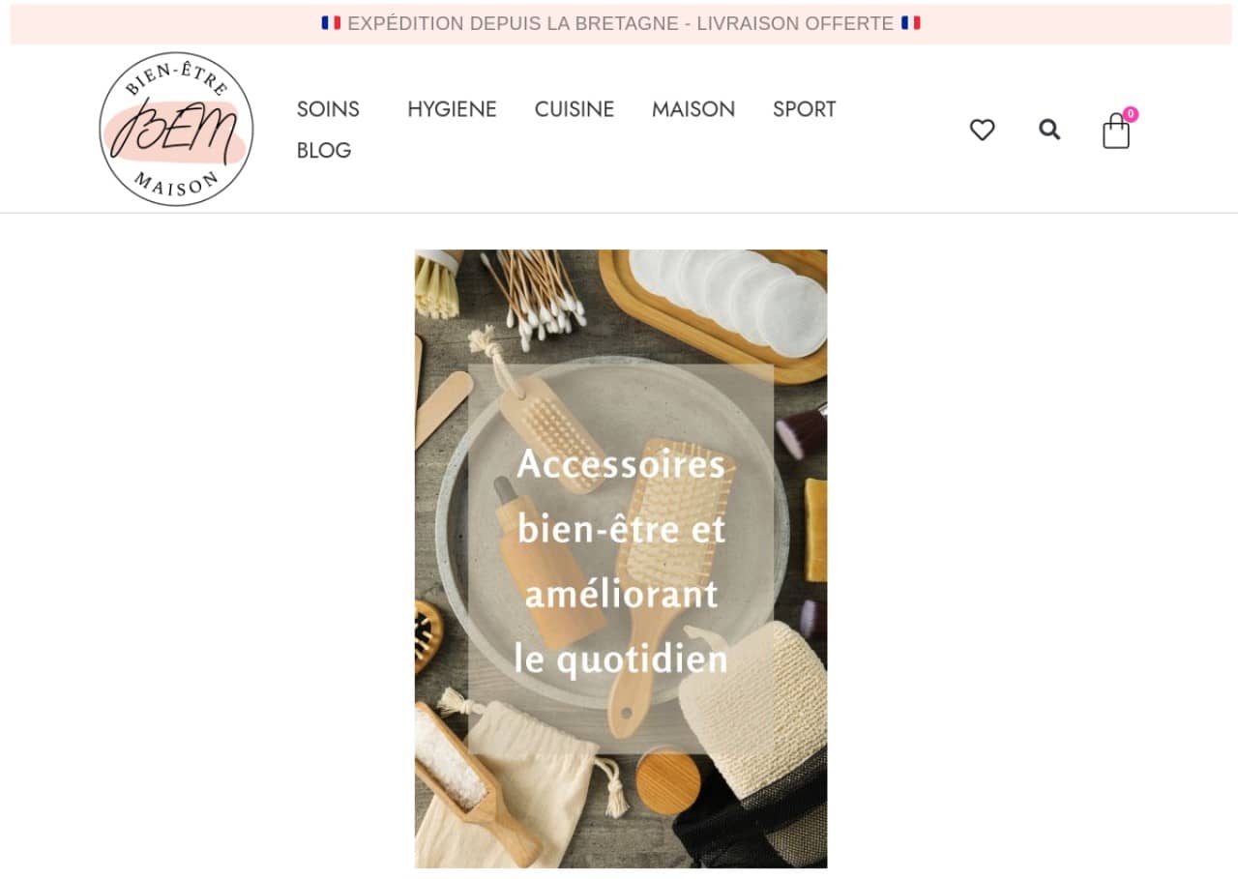
Task: Open the HYGIENE menu item
Action: click(x=452, y=109)
